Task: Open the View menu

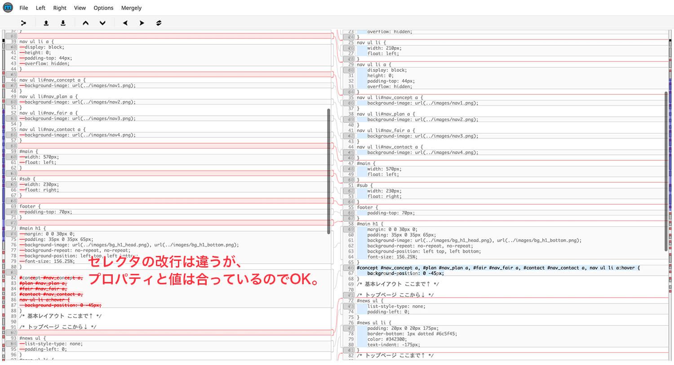Action: (80, 8)
